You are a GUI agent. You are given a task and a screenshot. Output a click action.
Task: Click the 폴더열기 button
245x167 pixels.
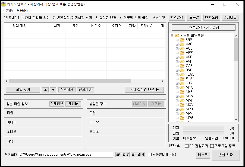click(137, 154)
